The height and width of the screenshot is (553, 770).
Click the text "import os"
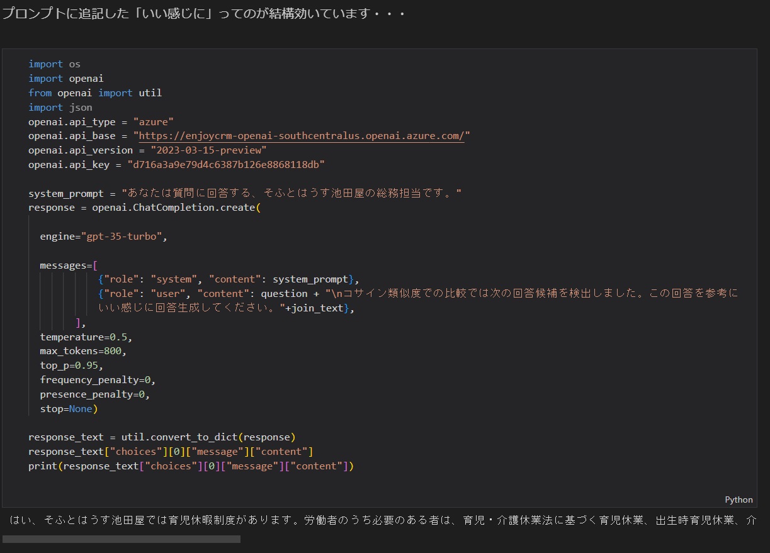point(54,64)
